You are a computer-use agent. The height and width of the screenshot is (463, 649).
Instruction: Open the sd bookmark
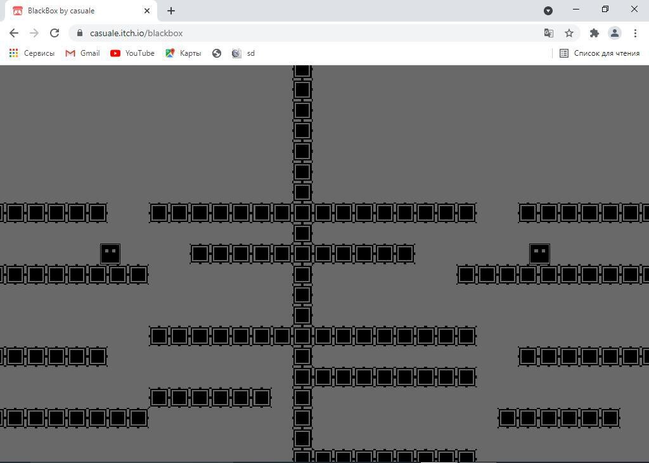point(243,53)
